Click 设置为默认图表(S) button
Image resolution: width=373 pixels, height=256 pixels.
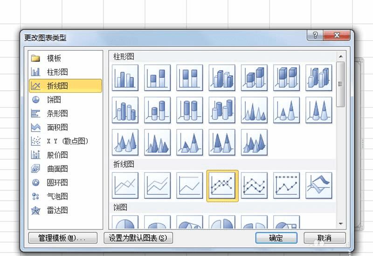pos(138,238)
